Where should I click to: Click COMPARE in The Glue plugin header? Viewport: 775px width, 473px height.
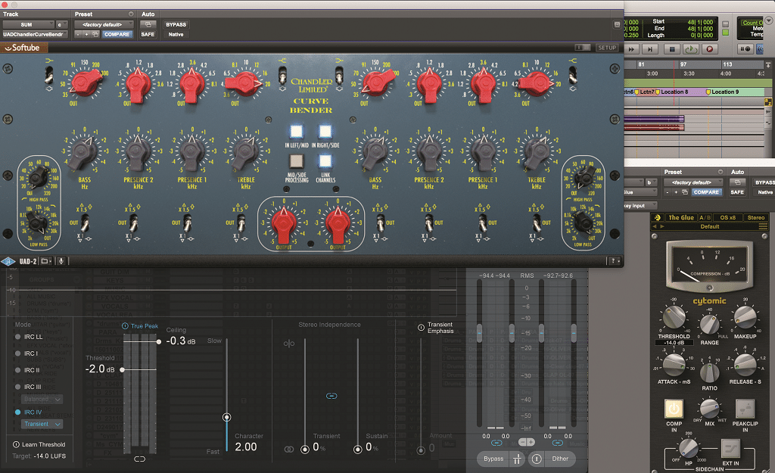pos(706,191)
